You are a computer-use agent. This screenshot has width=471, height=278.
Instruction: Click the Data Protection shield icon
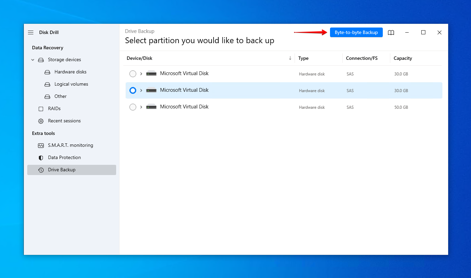[x=41, y=158]
